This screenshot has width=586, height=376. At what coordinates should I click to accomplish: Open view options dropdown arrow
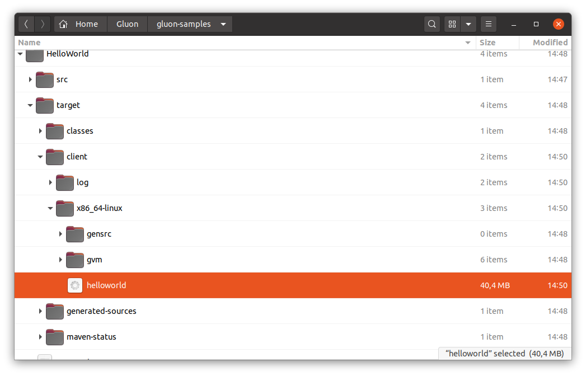click(468, 24)
